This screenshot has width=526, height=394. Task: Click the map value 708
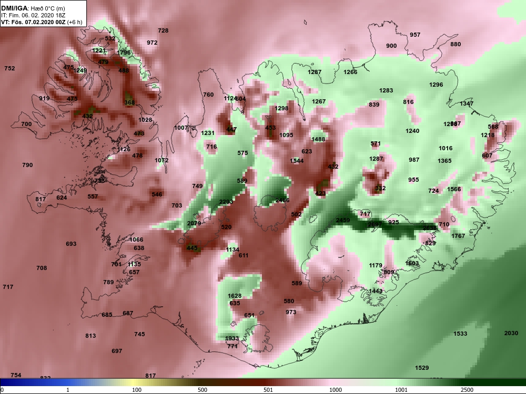pos(42,268)
